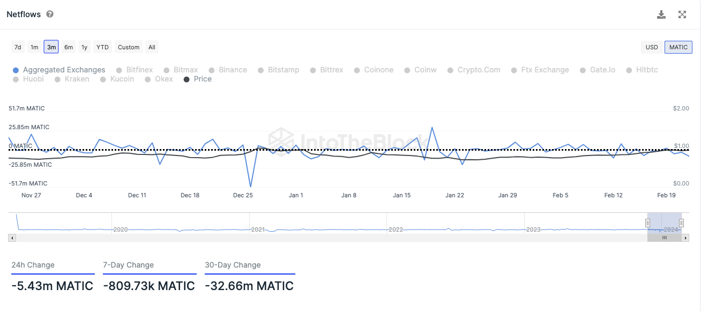Show the Binance series in the legend

[x=228, y=70]
